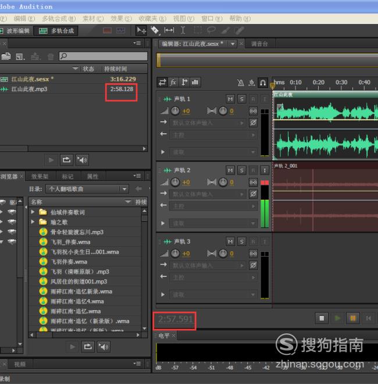
Task: Jump to start with the rewind button
Action: coord(369,318)
